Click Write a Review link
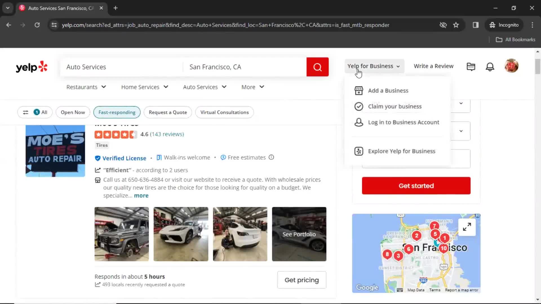 point(433,66)
